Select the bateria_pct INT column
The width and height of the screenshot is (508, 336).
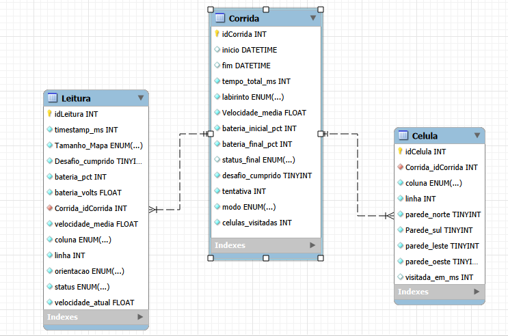coord(81,177)
